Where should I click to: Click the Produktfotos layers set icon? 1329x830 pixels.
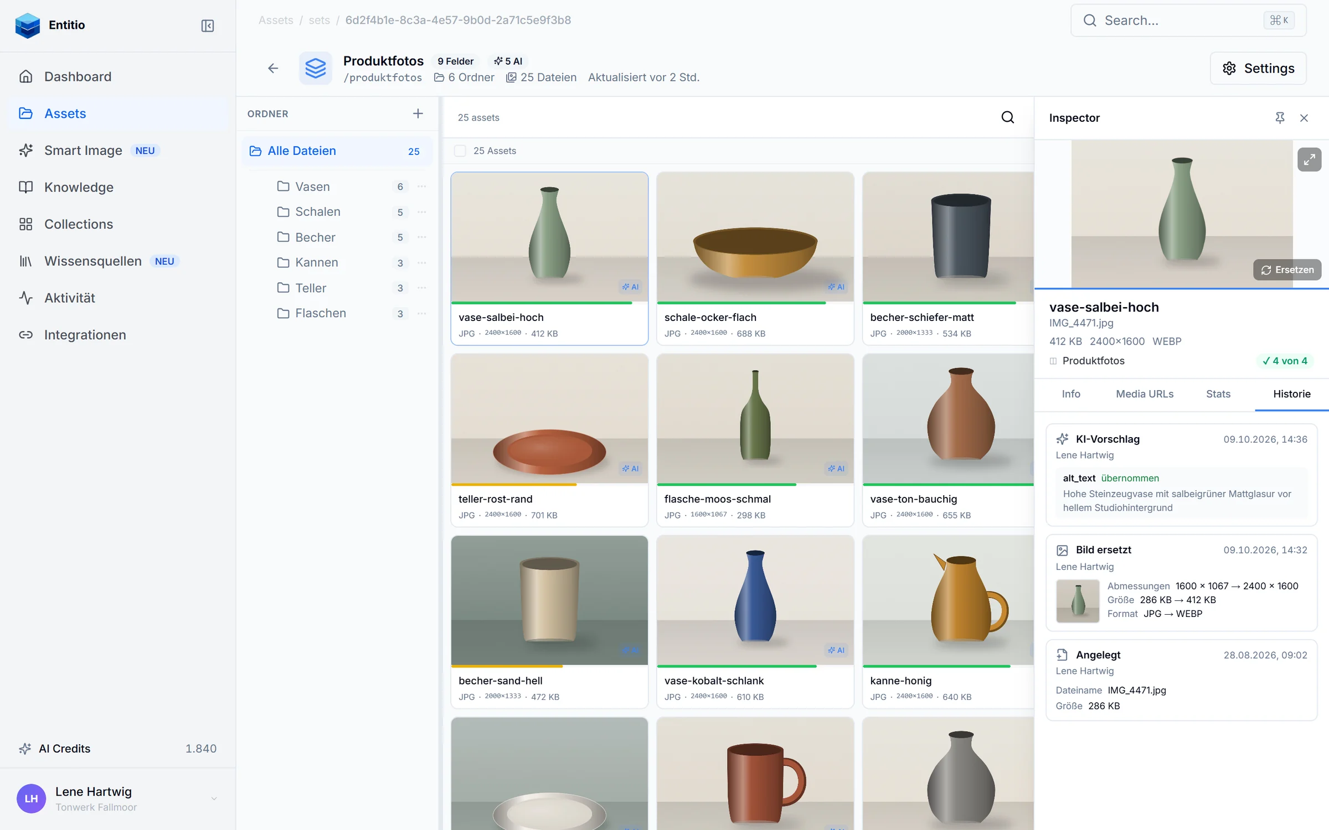coord(316,68)
